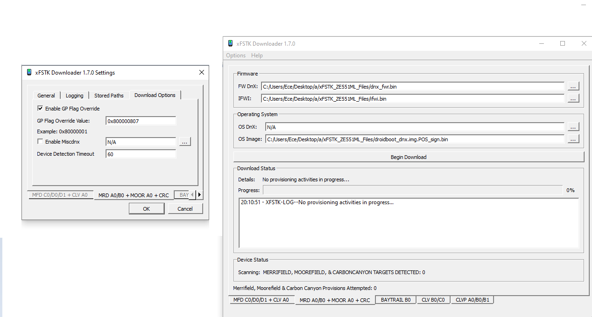This screenshot has width=592, height=317.
Task: Enable the Miscdnx checkbox
Action: coord(40,142)
